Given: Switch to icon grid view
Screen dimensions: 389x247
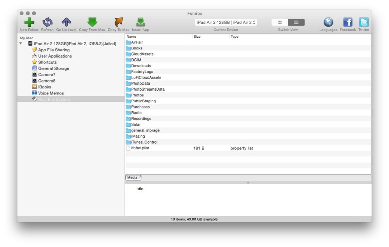Looking at the screenshot, I should [x=280, y=22].
